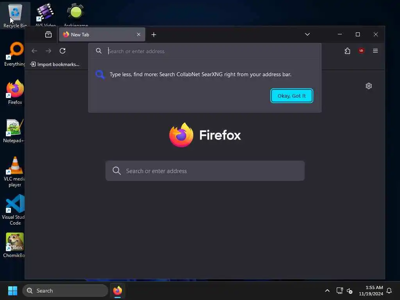Image resolution: width=400 pixels, height=300 pixels.
Task: Click the address bar search field
Action: pos(205,51)
